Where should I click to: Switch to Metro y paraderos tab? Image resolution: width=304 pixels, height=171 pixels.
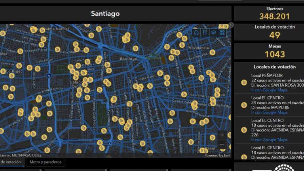[45, 162]
